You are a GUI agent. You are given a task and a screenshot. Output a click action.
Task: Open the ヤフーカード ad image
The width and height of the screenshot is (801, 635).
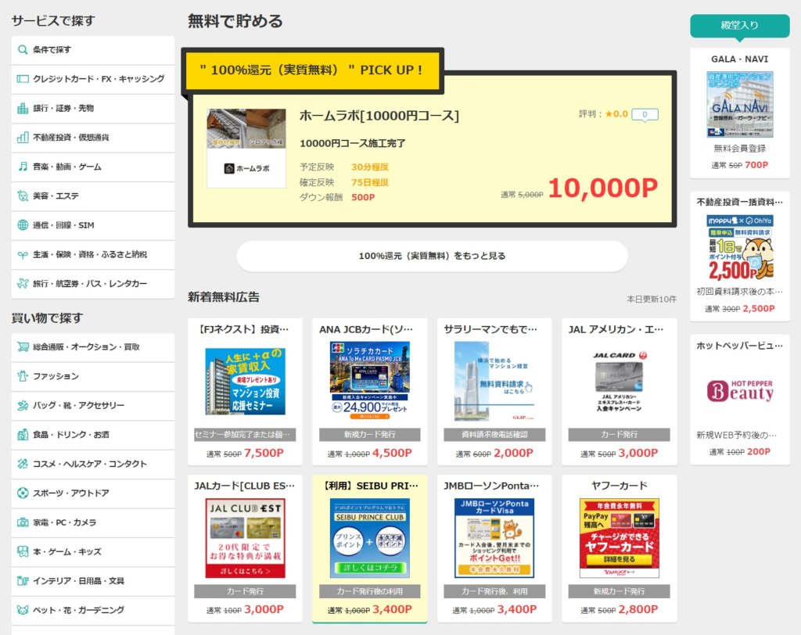(620, 538)
